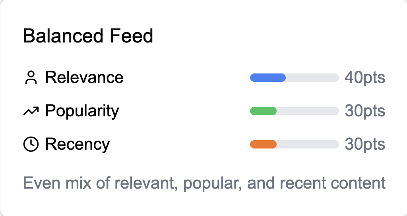The height and width of the screenshot is (216, 407).
Task: Select the Popularity label
Action: tap(82, 111)
